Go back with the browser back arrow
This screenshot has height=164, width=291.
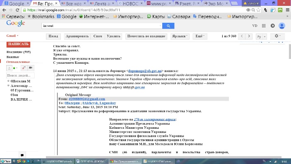pos(4,10)
